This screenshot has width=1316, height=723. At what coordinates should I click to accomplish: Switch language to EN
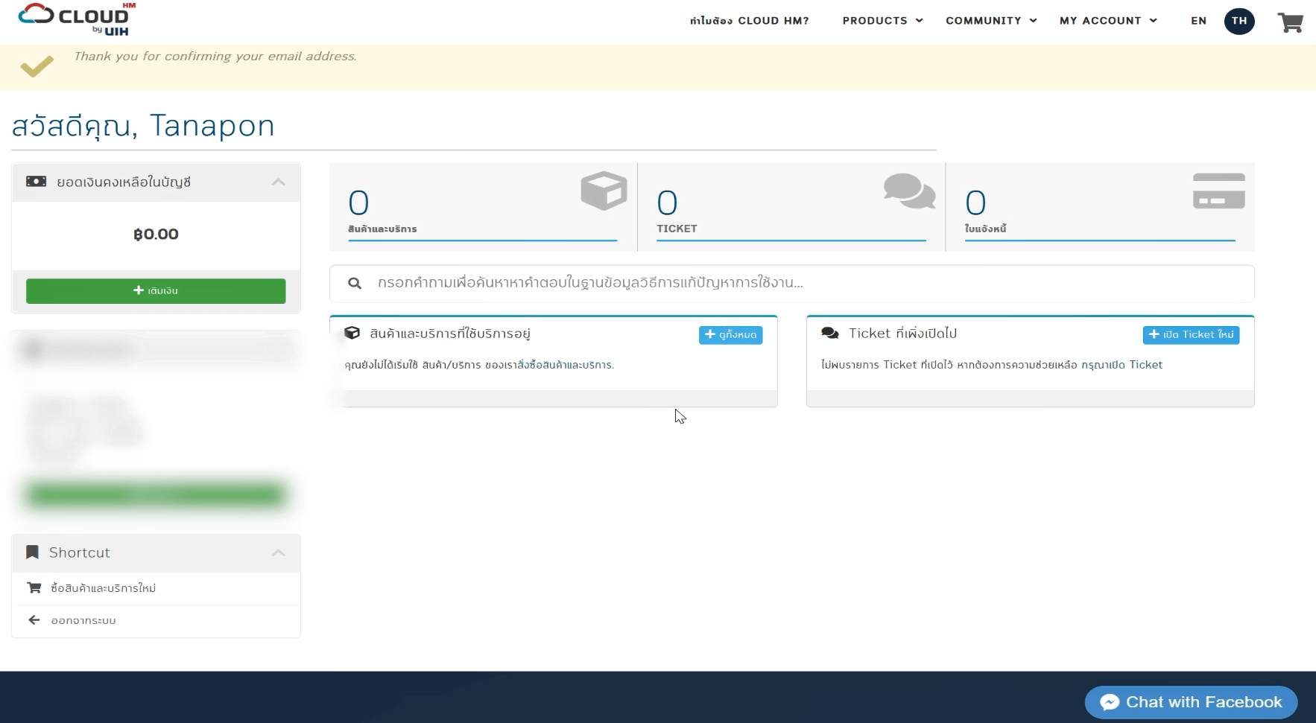point(1198,21)
